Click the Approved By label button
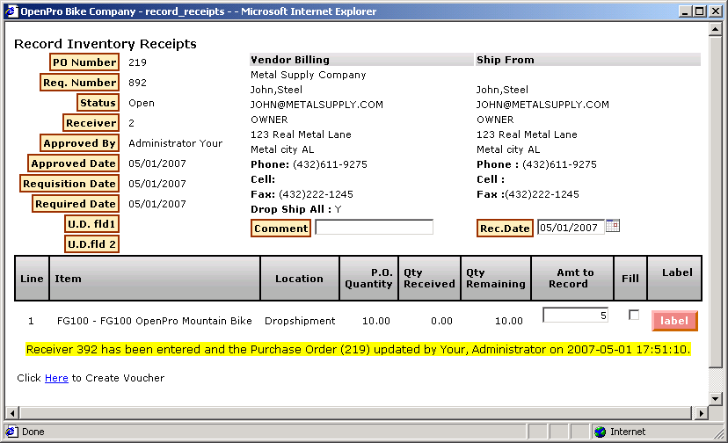The image size is (728, 443). click(80, 143)
